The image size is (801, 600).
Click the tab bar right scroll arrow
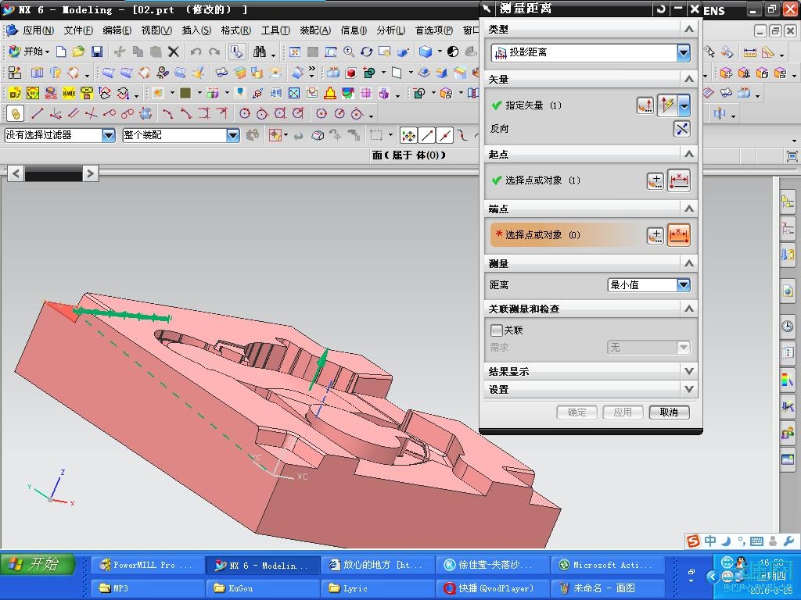91,173
